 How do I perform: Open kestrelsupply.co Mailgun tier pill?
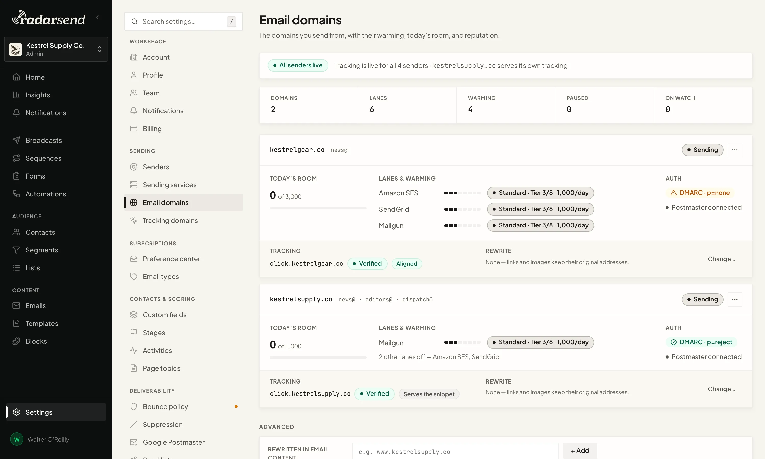[x=540, y=342]
